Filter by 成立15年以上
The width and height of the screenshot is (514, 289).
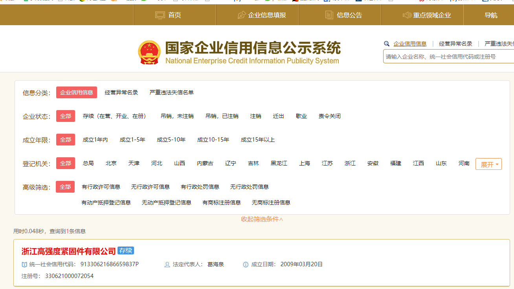tap(258, 140)
